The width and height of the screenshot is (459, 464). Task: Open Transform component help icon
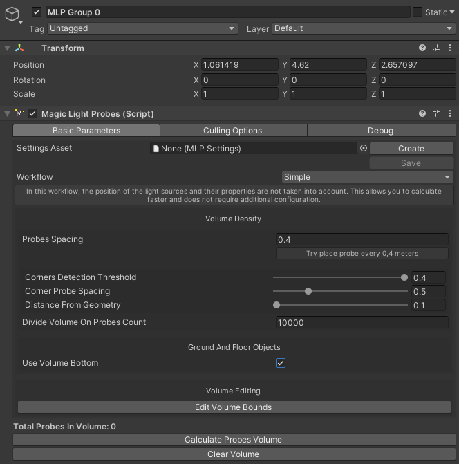[422, 48]
